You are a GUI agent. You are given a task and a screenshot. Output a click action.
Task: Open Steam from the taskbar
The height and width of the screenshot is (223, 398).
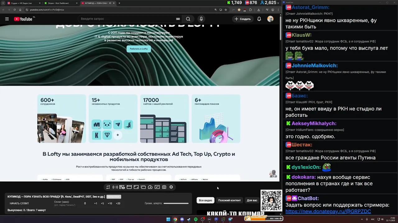[189, 219]
